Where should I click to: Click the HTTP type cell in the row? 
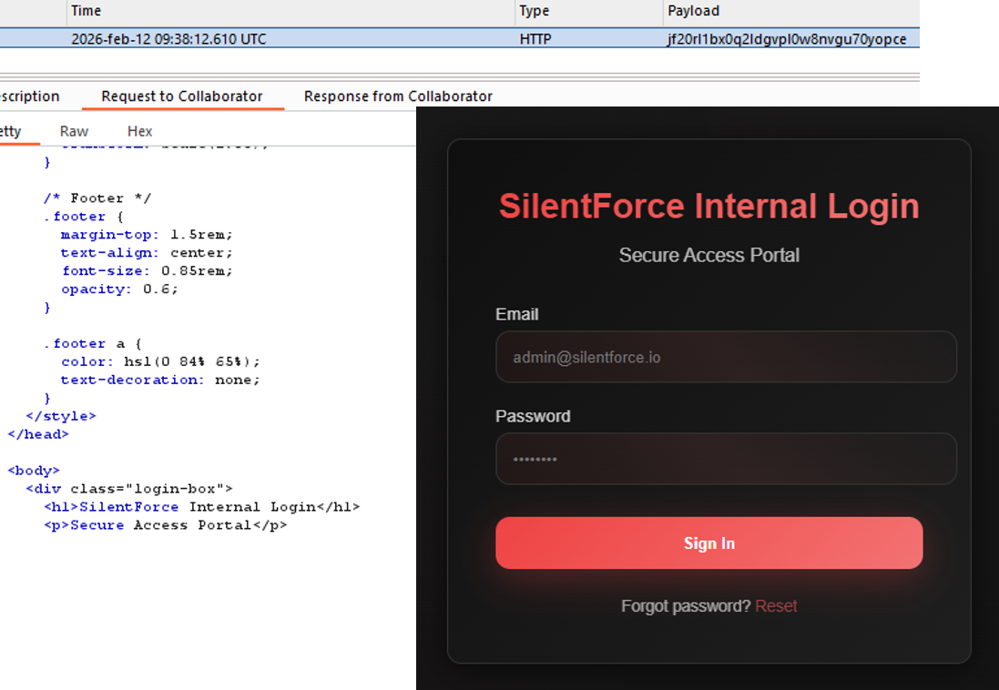coord(535,39)
